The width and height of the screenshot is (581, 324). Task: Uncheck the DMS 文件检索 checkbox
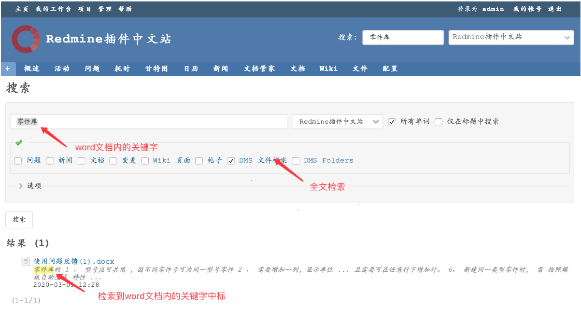pyautogui.click(x=231, y=161)
